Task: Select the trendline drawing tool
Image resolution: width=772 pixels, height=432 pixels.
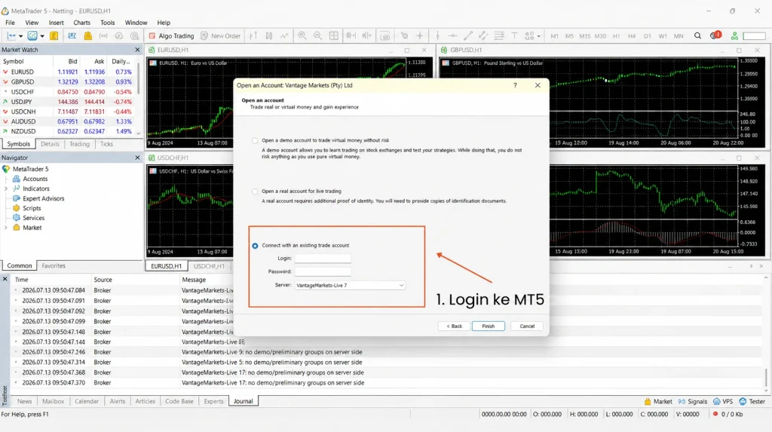Action: [x=467, y=36]
